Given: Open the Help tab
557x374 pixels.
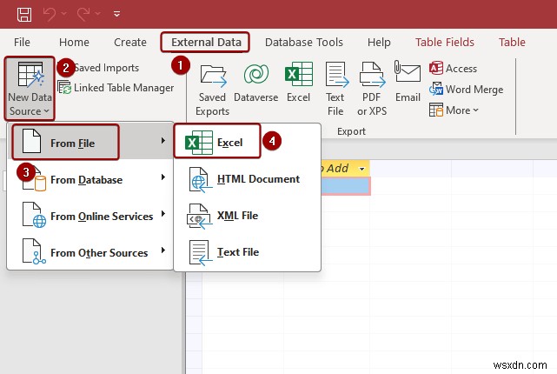Looking at the screenshot, I should [x=379, y=43].
